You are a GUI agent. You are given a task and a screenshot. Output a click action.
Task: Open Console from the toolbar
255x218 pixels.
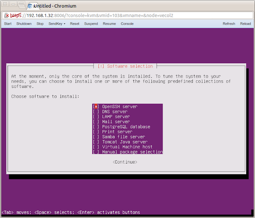pyautogui.click(x=127, y=24)
